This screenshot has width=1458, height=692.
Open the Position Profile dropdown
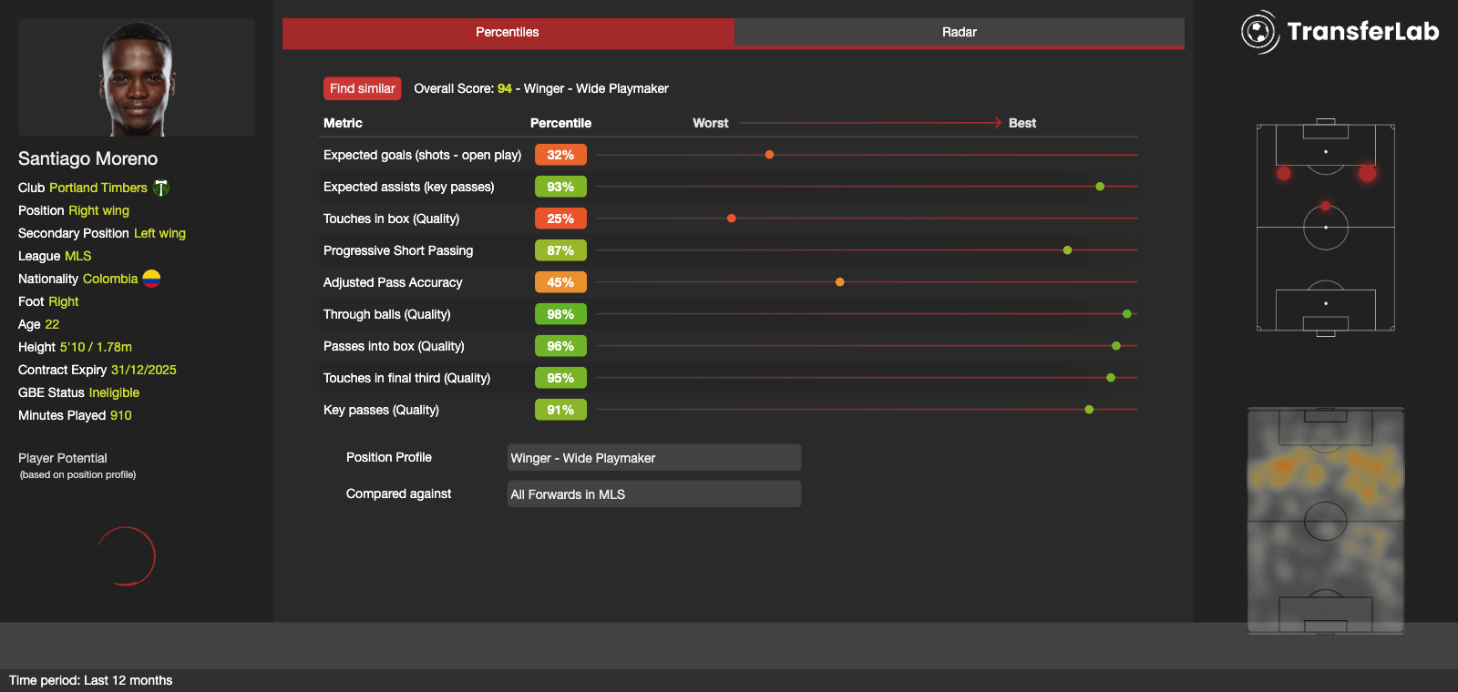coord(654,457)
